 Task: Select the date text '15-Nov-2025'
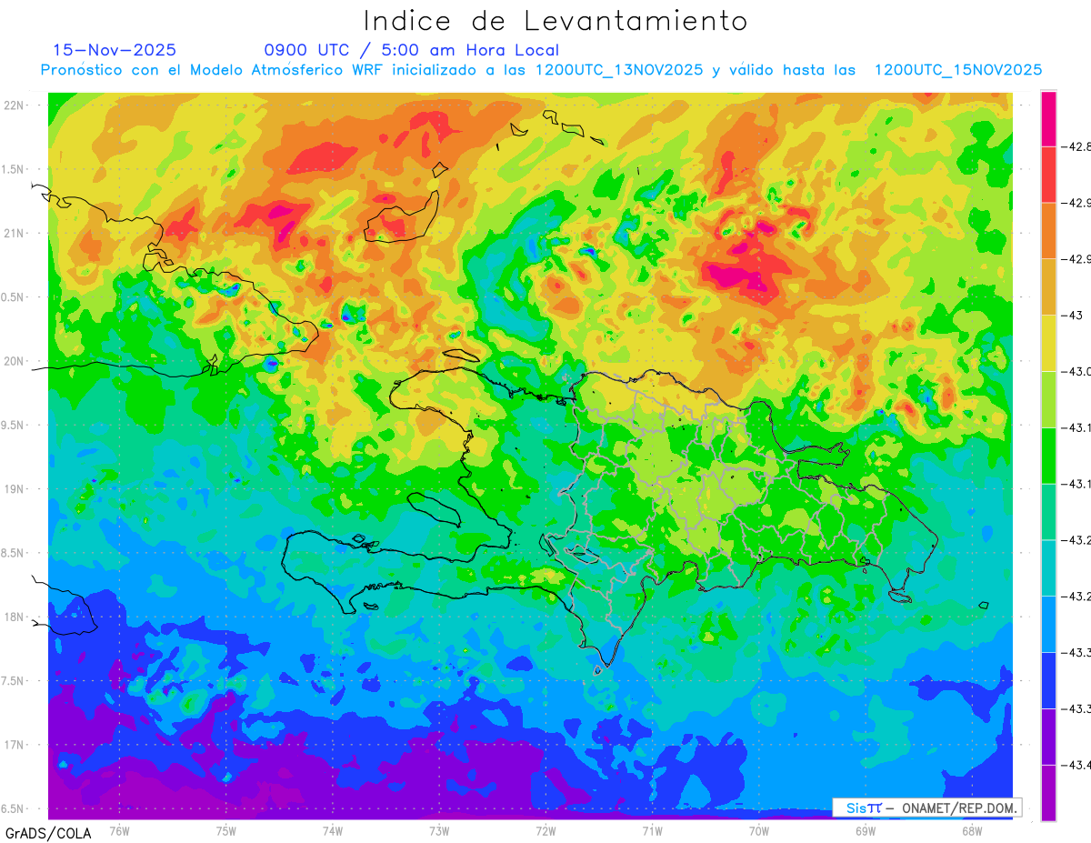(x=115, y=50)
